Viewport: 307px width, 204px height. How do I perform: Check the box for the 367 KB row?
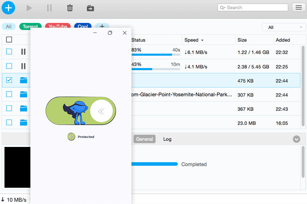pyautogui.click(x=9, y=108)
